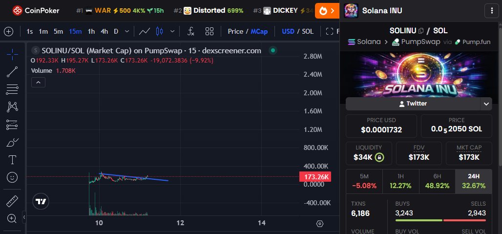Expand the chart style dropdown arrow
The image size is (502, 234).
pyautogui.click(x=172, y=31)
